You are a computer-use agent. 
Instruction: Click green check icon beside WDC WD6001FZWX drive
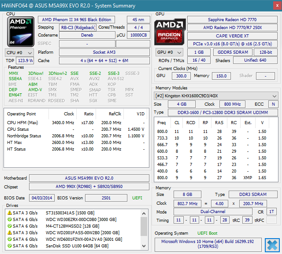tap(10, 239)
